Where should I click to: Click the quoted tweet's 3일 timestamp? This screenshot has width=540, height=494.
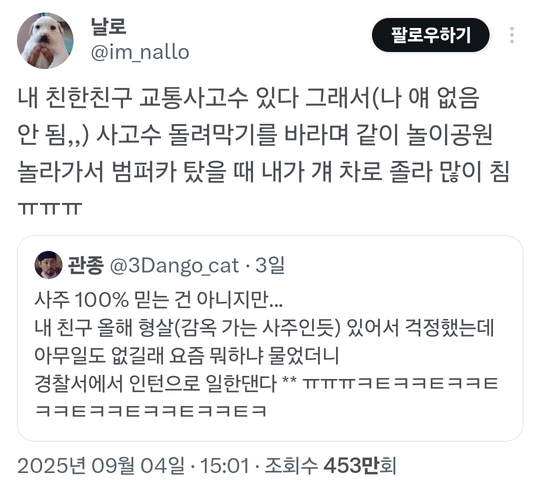270,265
